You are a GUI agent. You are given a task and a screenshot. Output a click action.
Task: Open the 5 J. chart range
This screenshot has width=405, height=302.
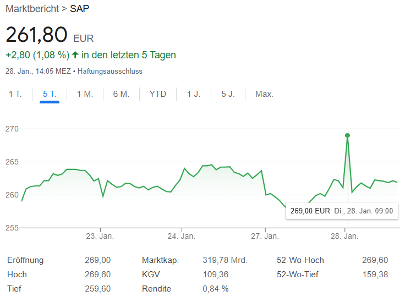pos(228,94)
